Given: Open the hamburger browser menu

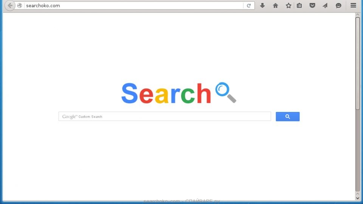Looking at the screenshot, I should [353, 5].
